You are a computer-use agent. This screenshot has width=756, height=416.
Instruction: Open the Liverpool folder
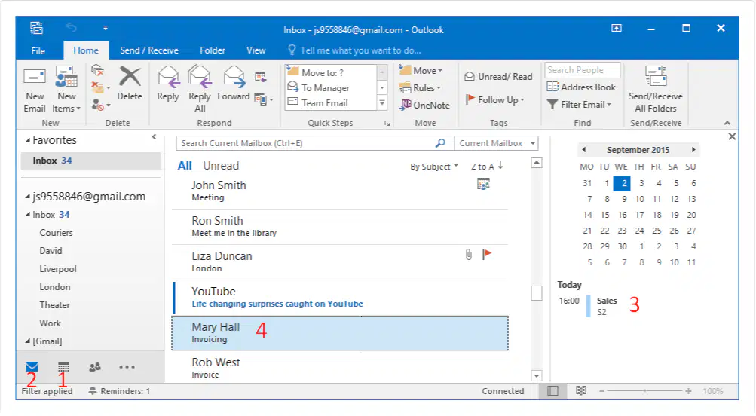point(58,269)
